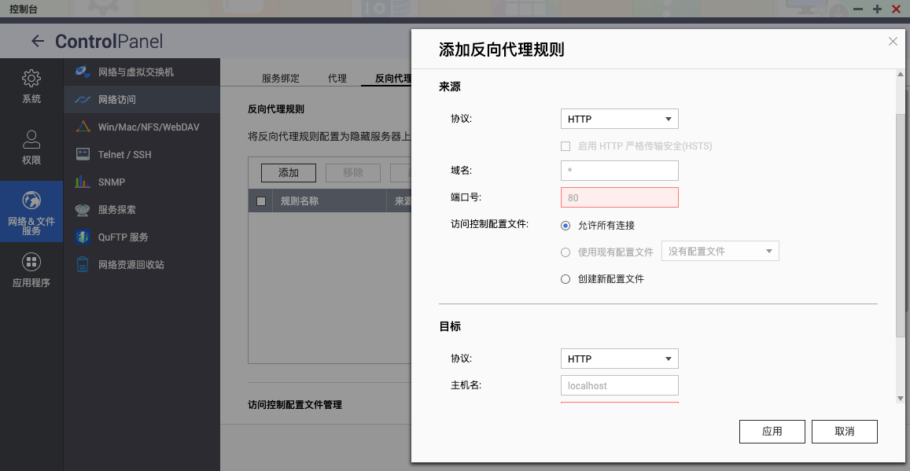Open Telnet / SSH settings
This screenshot has height=471, width=910.
[x=126, y=154]
